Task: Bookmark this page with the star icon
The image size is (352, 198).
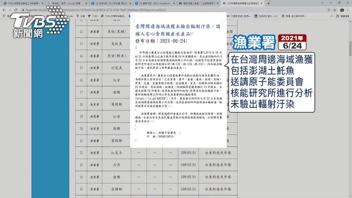Action: tap(335, 10)
